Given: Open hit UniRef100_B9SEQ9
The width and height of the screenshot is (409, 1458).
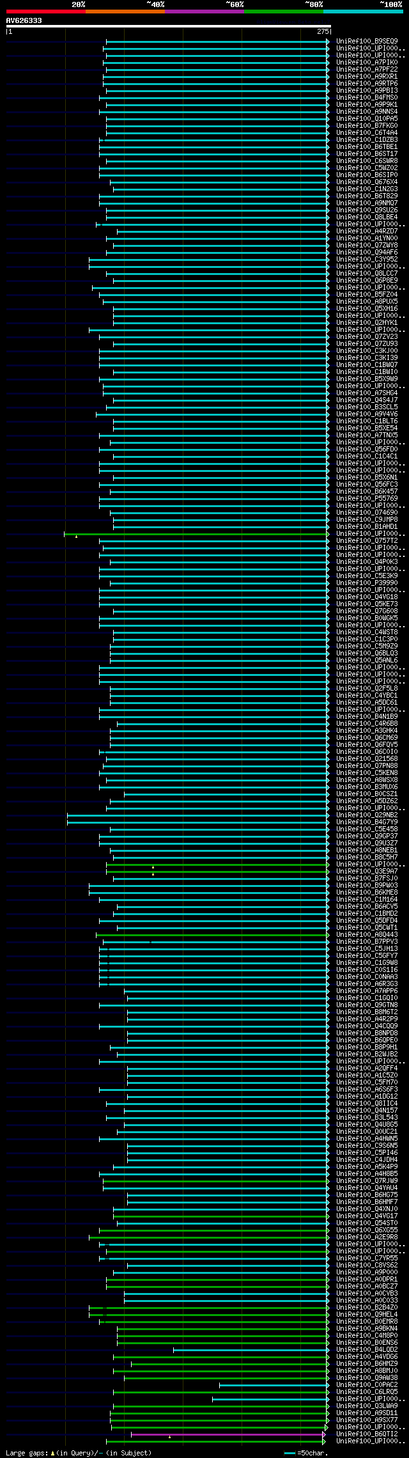Looking at the screenshot, I should tap(367, 41).
